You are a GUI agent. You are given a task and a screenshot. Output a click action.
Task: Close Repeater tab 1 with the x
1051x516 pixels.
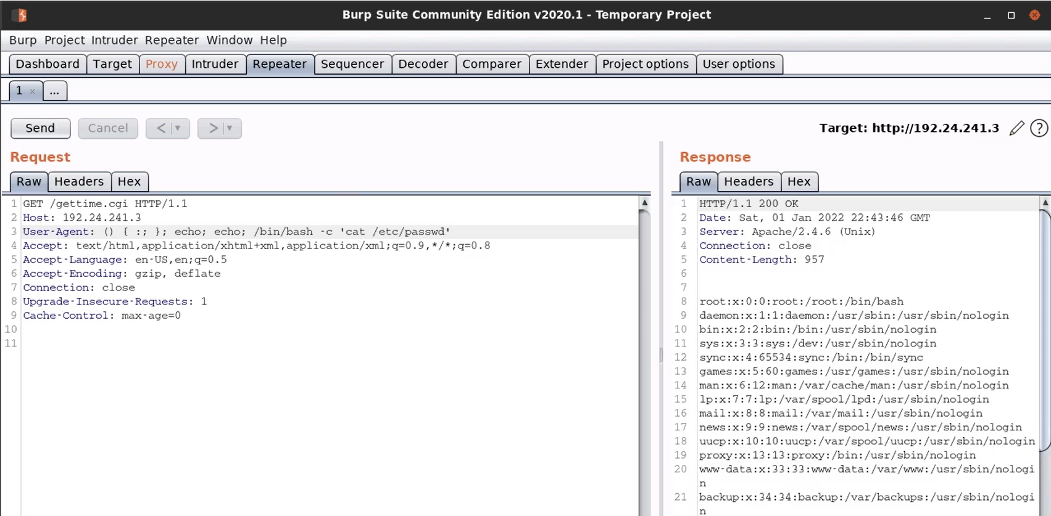click(x=33, y=91)
